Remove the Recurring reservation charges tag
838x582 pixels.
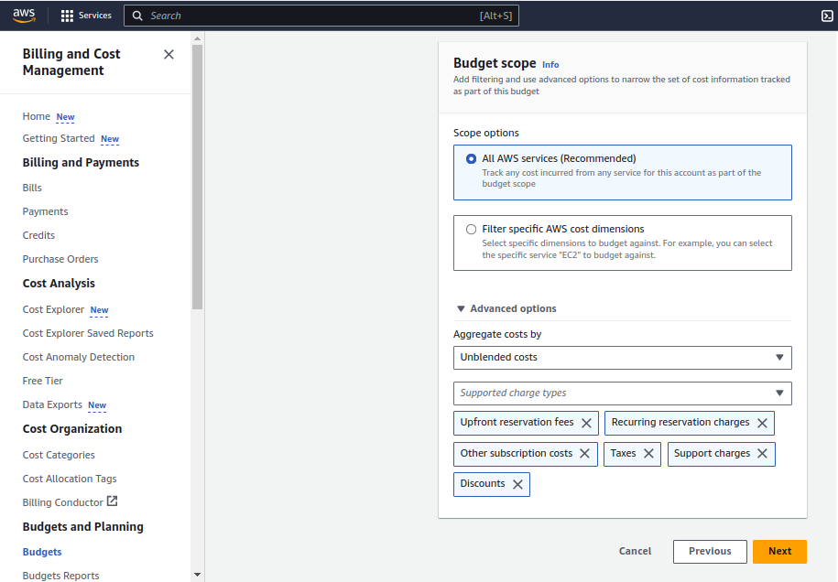[763, 423]
